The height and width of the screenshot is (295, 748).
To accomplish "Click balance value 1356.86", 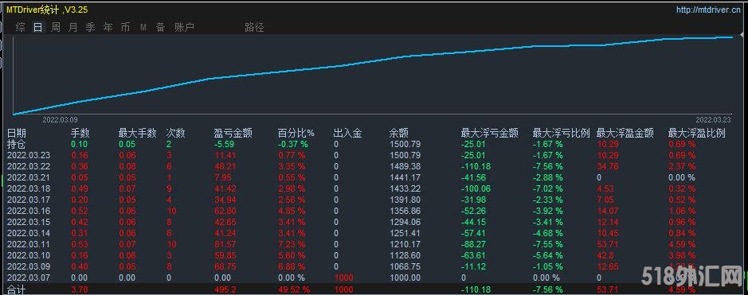I will pos(405,211).
